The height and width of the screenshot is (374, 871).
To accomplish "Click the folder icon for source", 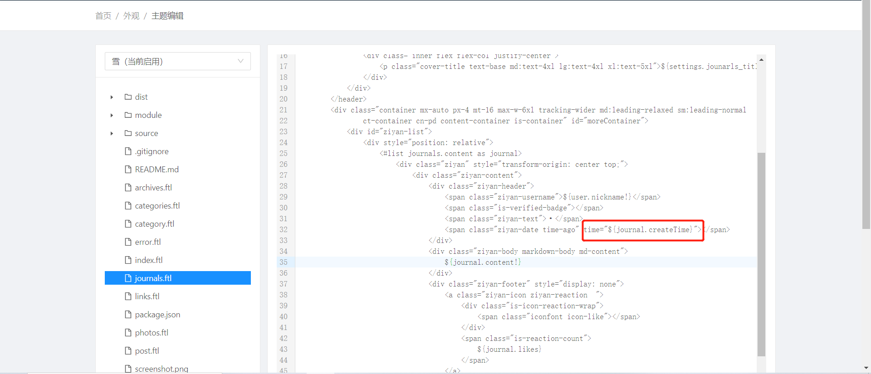I will pyautogui.click(x=128, y=133).
